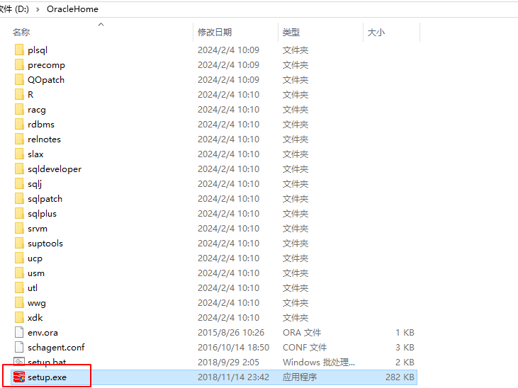The image size is (518, 388).
Task: Click the sqlj folder icon
Action: click(19, 183)
